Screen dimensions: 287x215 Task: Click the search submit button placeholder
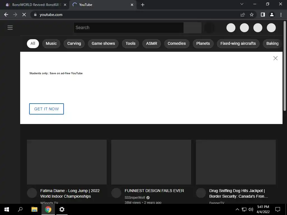[193, 28]
